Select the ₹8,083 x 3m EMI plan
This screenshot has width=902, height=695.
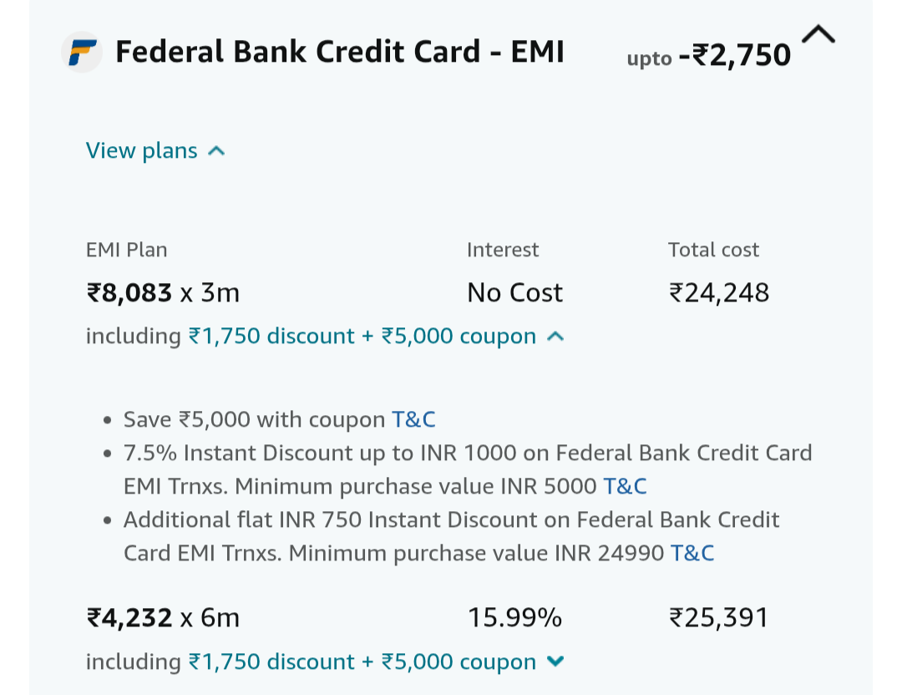(163, 293)
